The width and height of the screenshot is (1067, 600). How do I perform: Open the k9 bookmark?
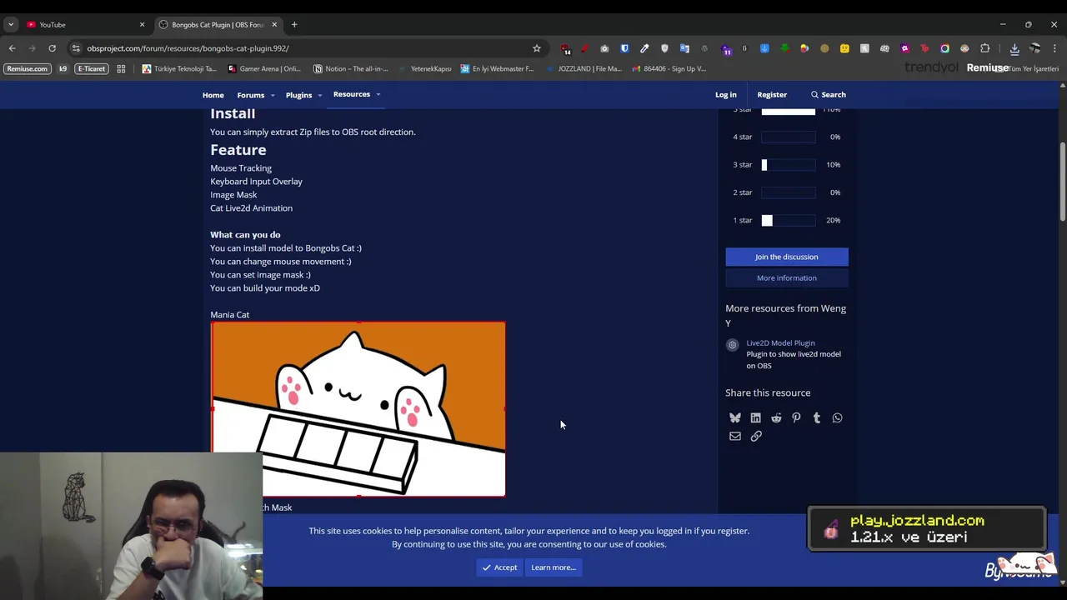tap(63, 68)
